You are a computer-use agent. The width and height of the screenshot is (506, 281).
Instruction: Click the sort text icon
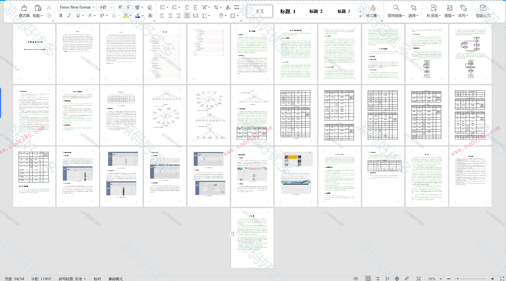coord(228,7)
